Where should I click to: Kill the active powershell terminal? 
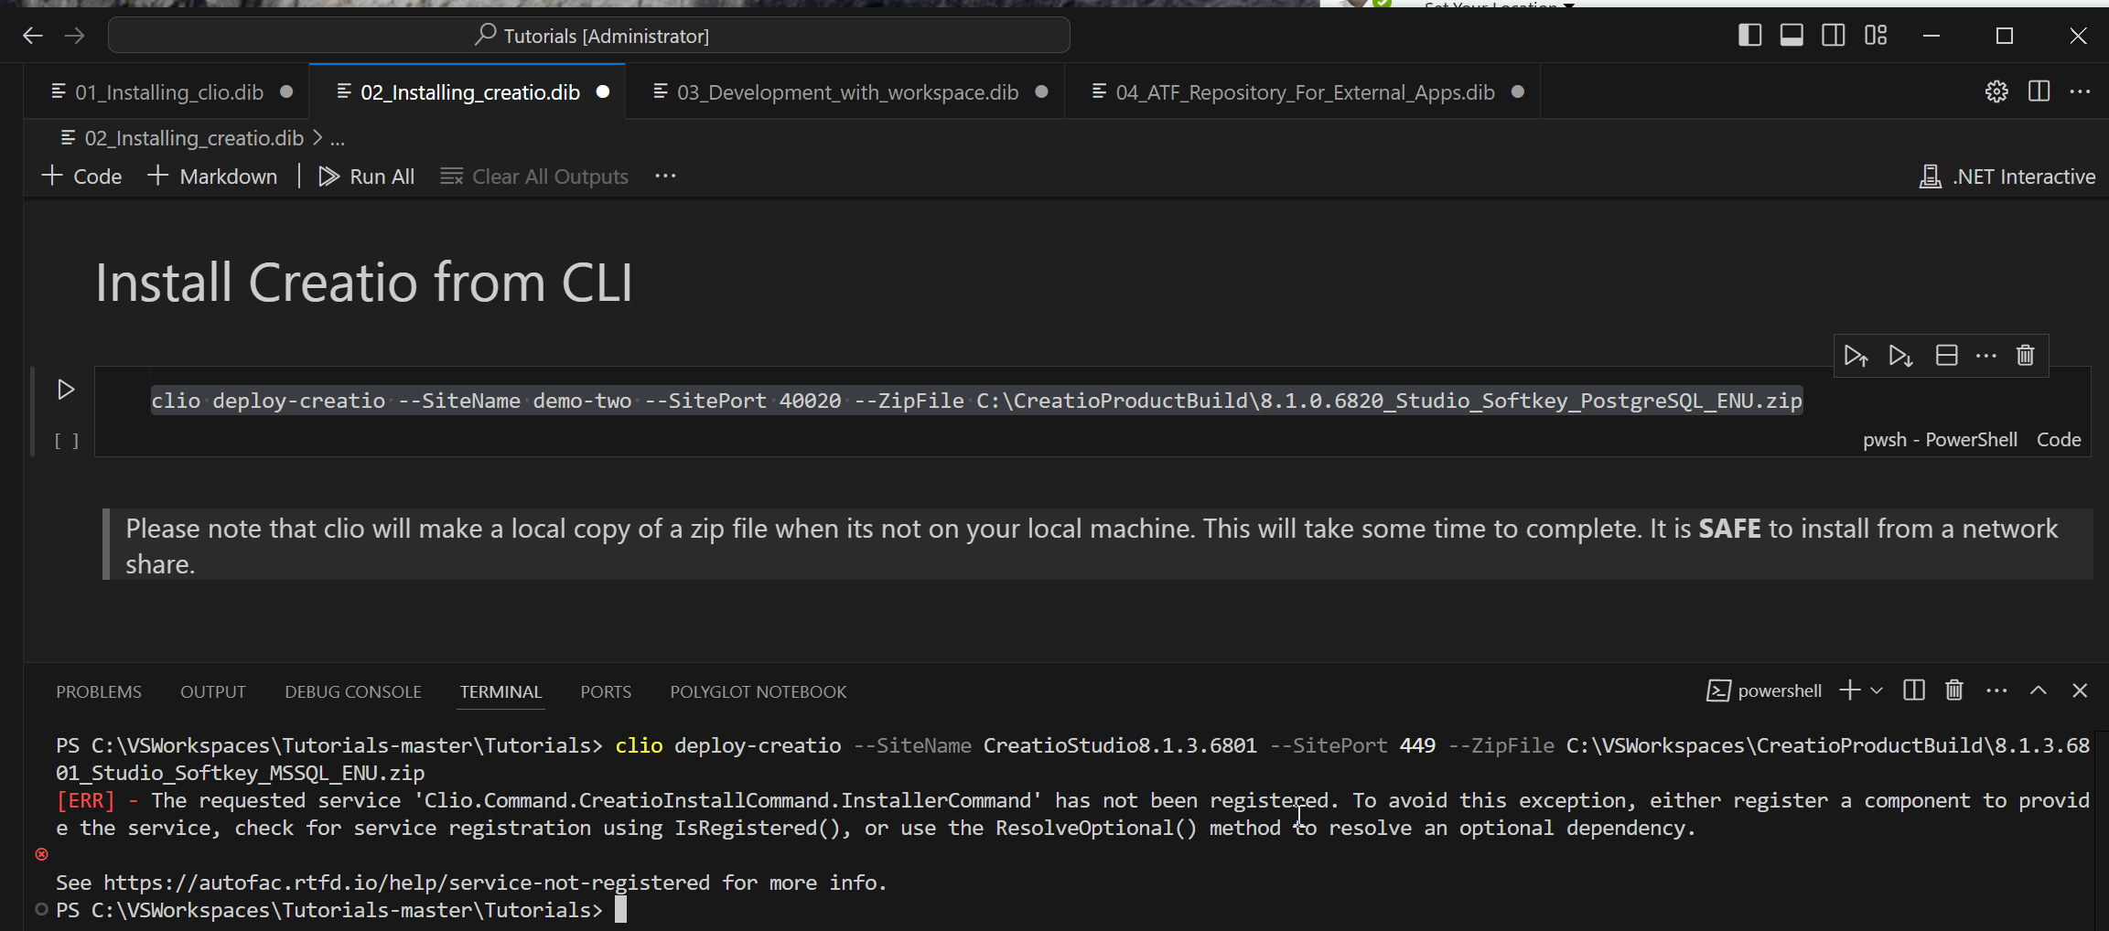[x=1954, y=690]
